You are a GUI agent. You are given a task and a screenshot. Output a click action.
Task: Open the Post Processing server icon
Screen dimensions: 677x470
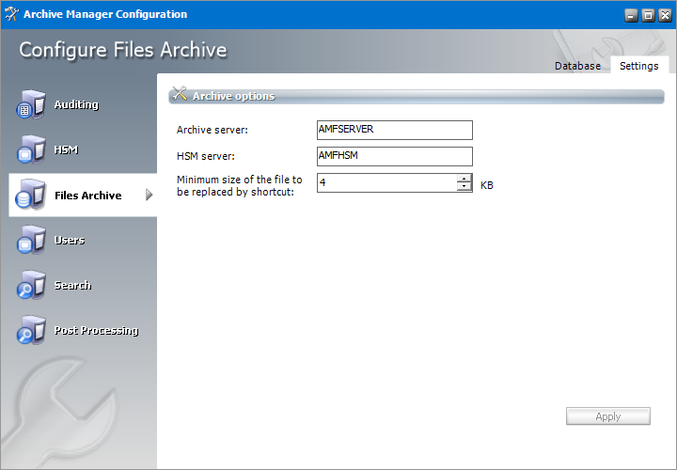pyautogui.click(x=31, y=330)
